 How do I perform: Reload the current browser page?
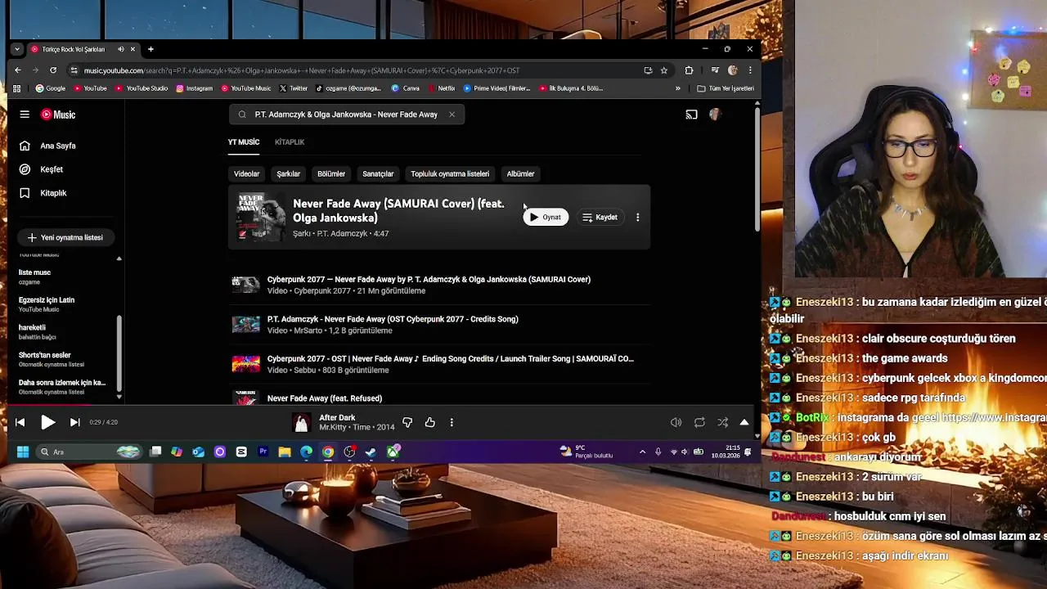click(53, 70)
